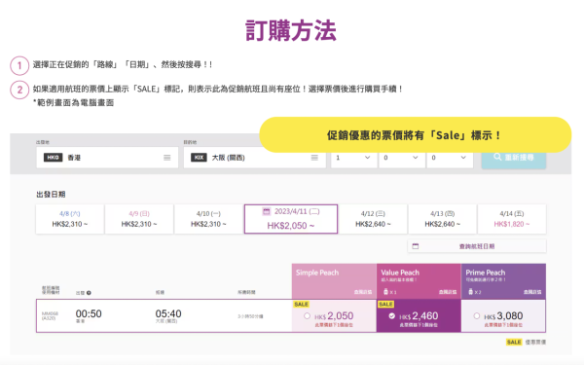Click calendar icon on 2023/4/11 date

267,211
